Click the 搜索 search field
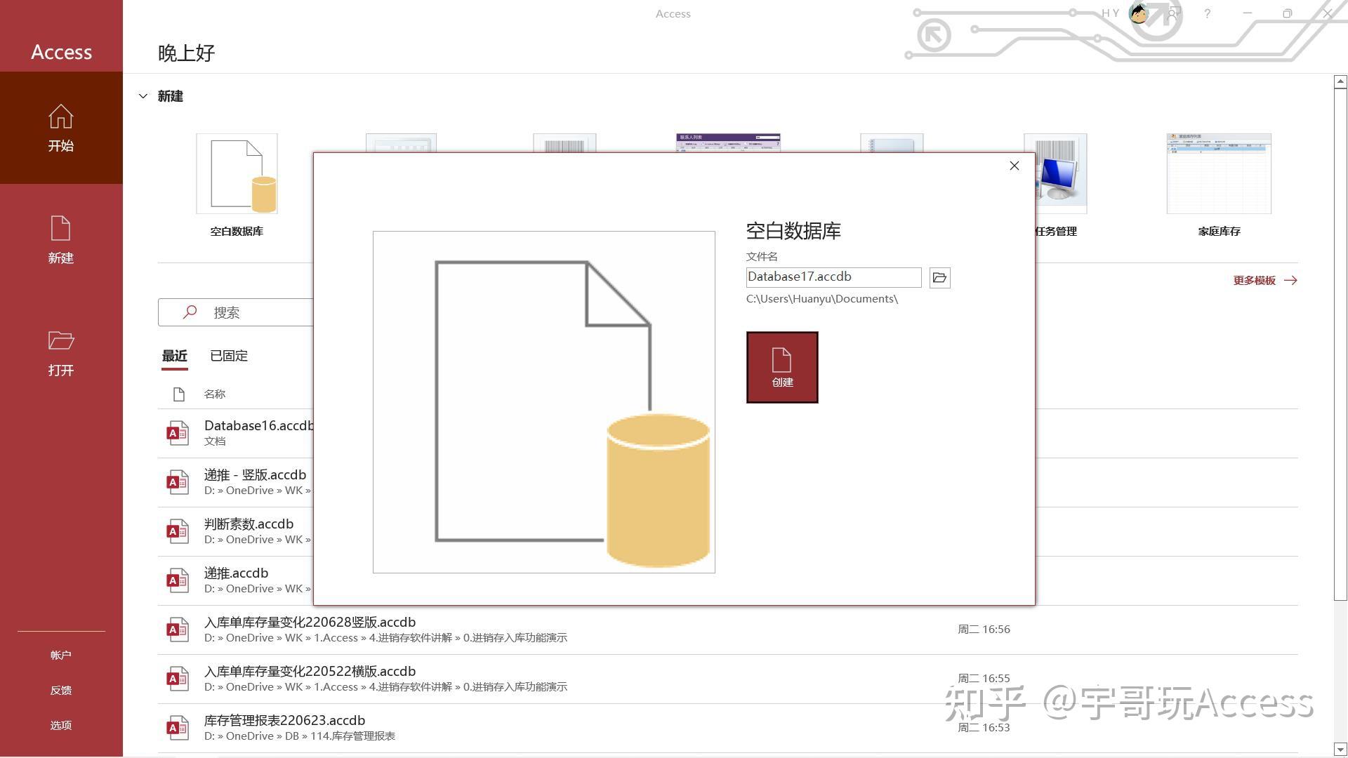 236,312
